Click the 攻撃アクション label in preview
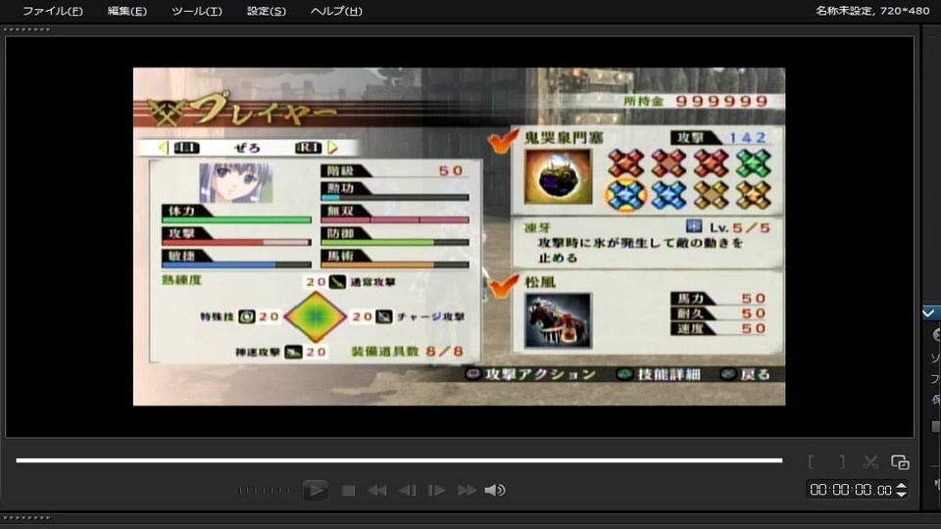Image resolution: width=941 pixels, height=529 pixels. tap(540, 374)
